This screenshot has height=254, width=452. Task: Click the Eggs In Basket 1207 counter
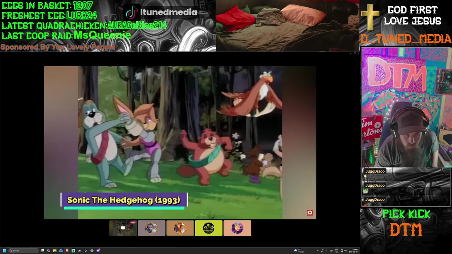pos(47,6)
